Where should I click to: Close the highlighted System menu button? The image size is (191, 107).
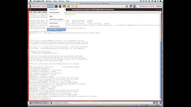click(x=50, y=6)
